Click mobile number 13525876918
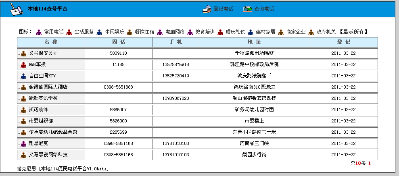399x176 pixels. point(175,64)
